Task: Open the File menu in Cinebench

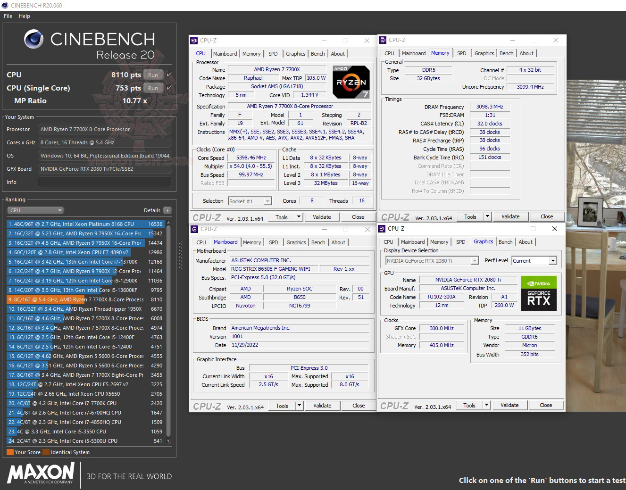Action: (8, 16)
